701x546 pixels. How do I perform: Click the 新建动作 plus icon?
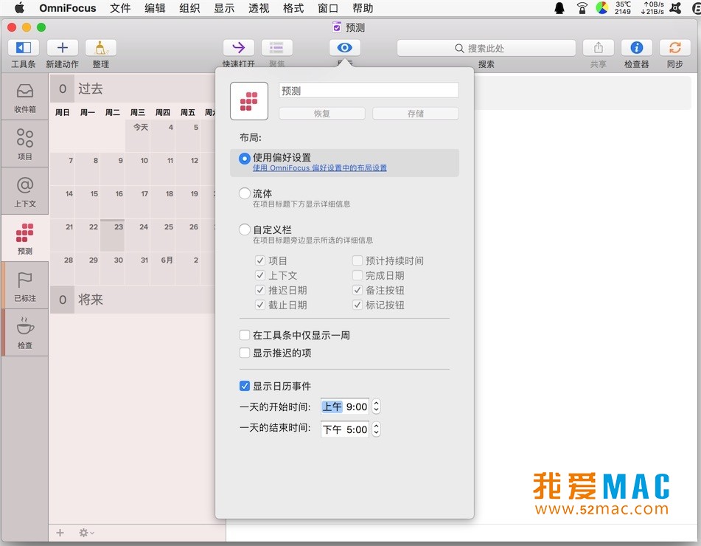pos(63,47)
